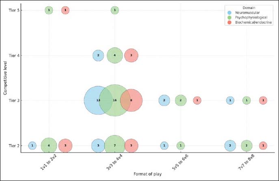Select the Competitive level axis title
Image resolution: width=279 pixels, height=181 pixels.
click(5, 77)
